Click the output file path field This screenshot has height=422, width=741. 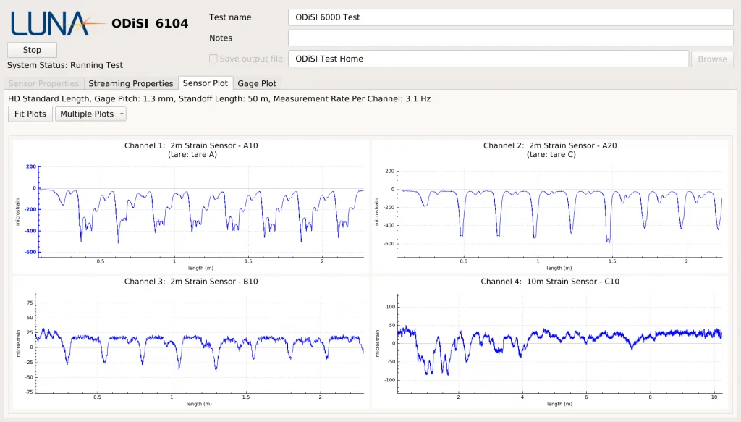click(488, 59)
